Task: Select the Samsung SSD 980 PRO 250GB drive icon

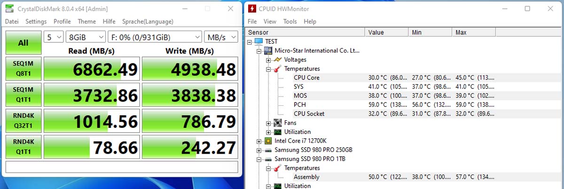Action: click(268, 150)
